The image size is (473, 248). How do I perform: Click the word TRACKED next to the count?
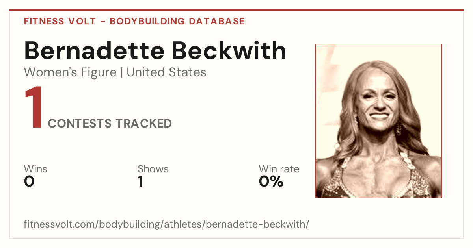coord(144,123)
